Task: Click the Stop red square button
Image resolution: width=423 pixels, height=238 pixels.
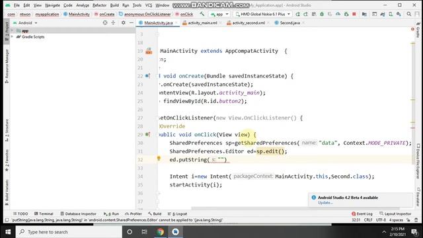Action: 354,14
